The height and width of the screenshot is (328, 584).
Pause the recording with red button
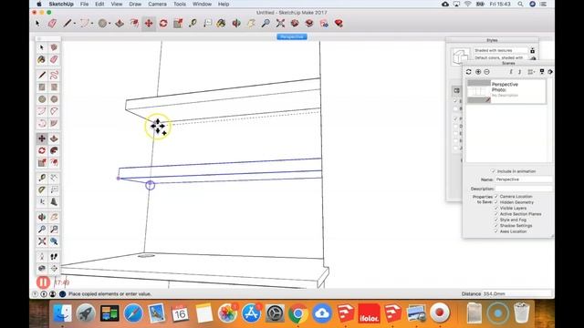click(43, 282)
